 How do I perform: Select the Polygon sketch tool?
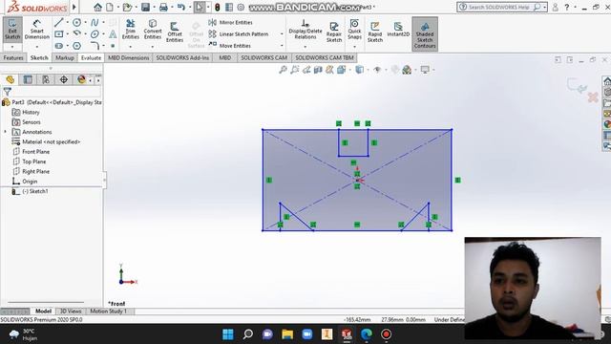(76, 46)
